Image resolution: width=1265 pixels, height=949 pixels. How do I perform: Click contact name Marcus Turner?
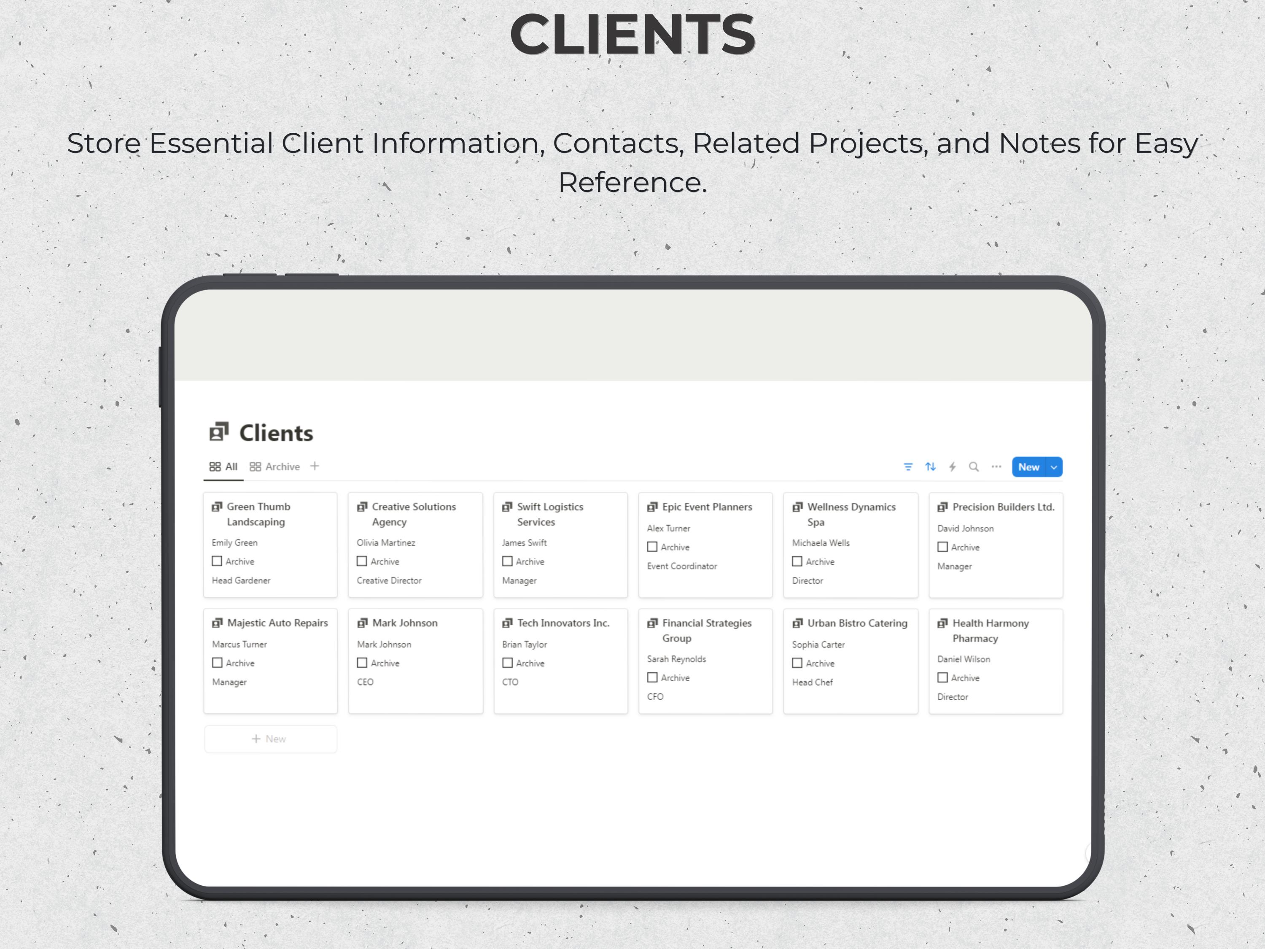tap(240, 644)
